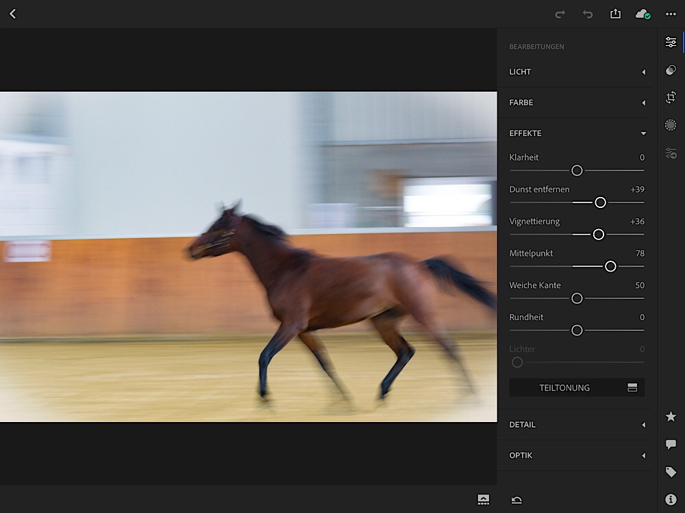
Task: Open the healing brush tool icon
Action: point(671,70)
